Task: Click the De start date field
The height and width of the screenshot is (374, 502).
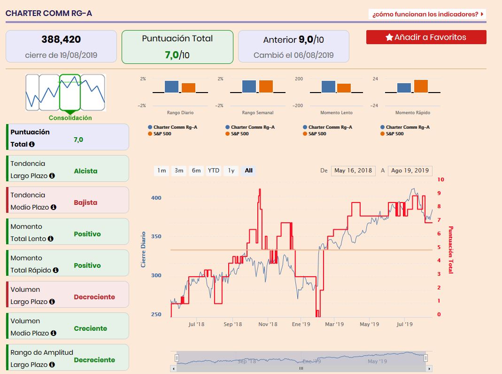Action: point(353,171)
